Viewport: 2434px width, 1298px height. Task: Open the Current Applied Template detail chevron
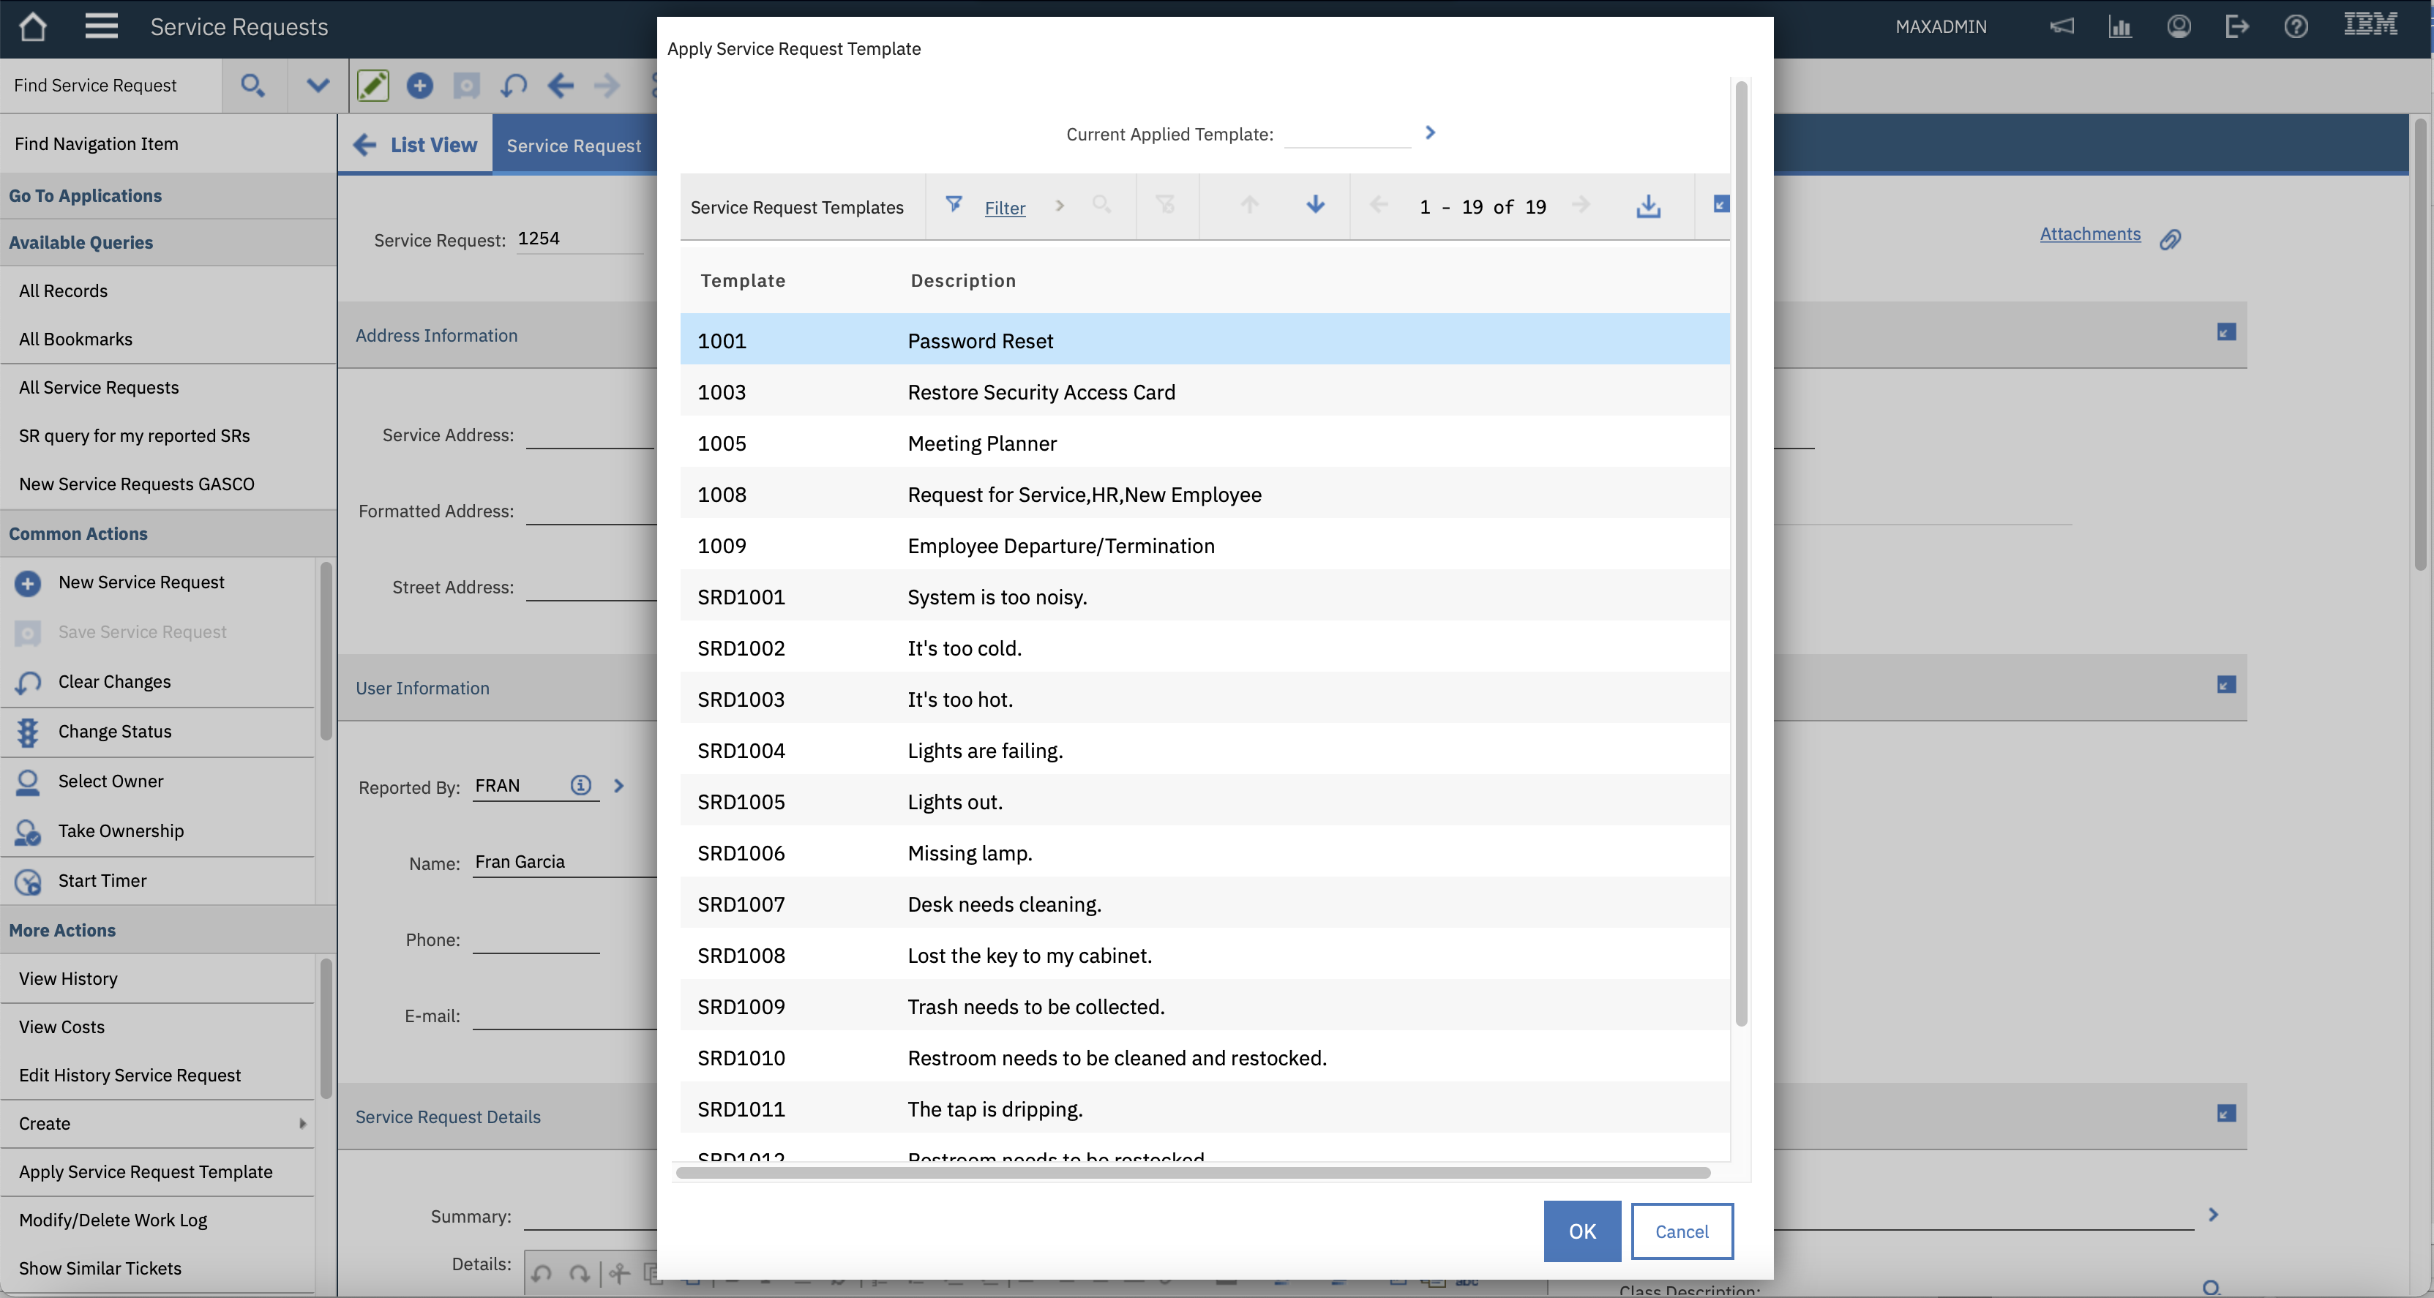pyautogui.click(x=1430, y=133)
